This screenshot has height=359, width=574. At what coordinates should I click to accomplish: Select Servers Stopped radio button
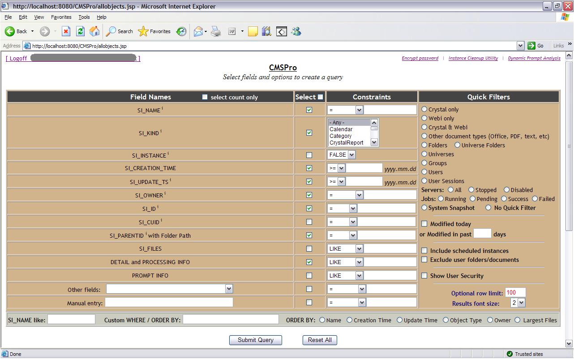click(471, 190)
